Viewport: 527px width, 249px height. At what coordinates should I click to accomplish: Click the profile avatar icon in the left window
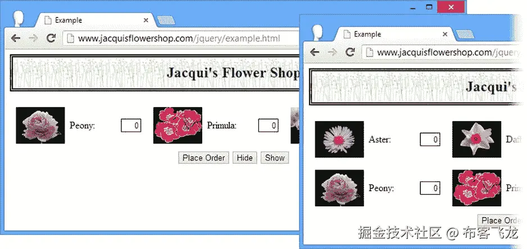coord(18,19)
